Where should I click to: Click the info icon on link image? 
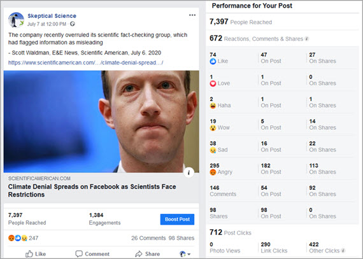189,172
